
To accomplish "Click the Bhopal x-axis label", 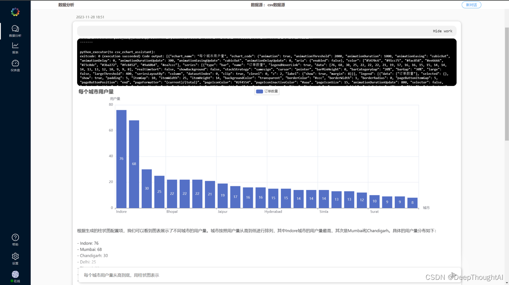I will tap(172, 212).
